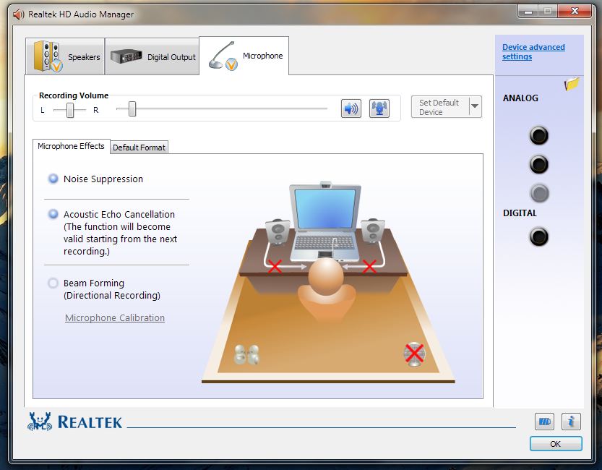
Task: Open the Microphone Boost icon button
Action: (379, 108)
